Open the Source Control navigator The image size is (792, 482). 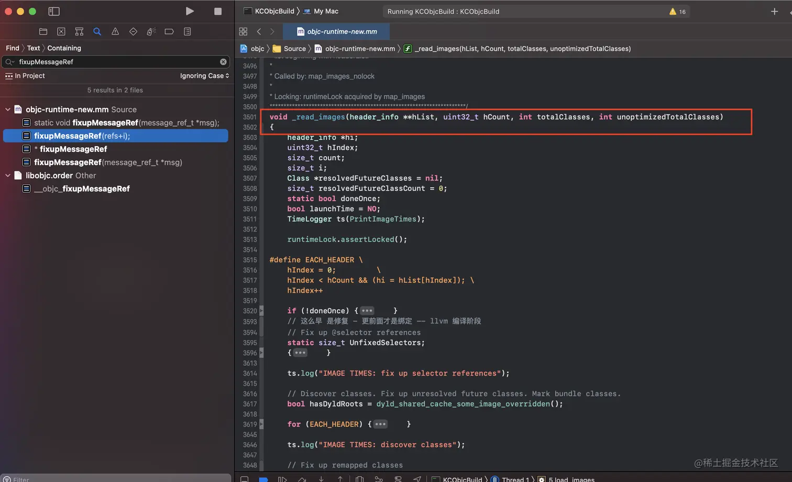[61, 31]
